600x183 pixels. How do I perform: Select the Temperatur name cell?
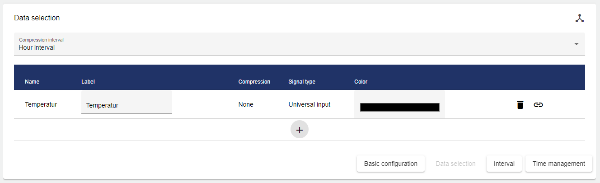point(41,104)
